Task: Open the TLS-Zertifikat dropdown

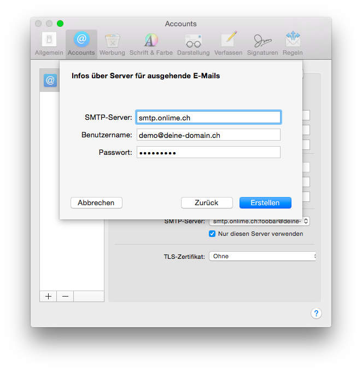Action: tap(262, 256)
